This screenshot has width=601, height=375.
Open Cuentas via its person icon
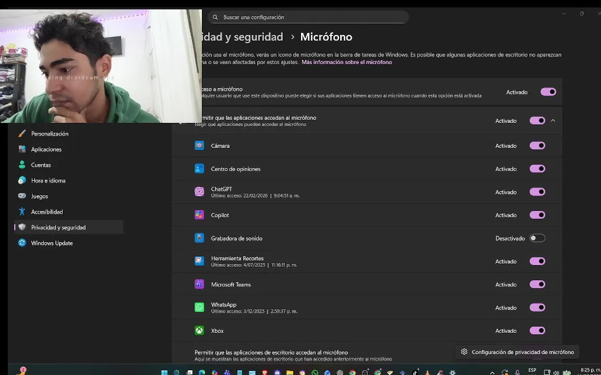[22, 165]
